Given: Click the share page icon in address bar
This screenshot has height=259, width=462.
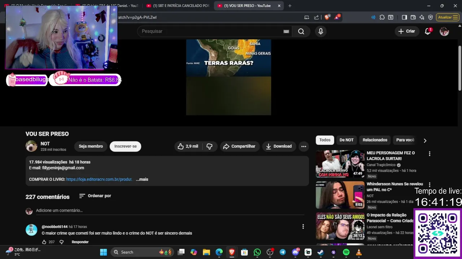Looking at the screenshot, I should pos(317,17).
